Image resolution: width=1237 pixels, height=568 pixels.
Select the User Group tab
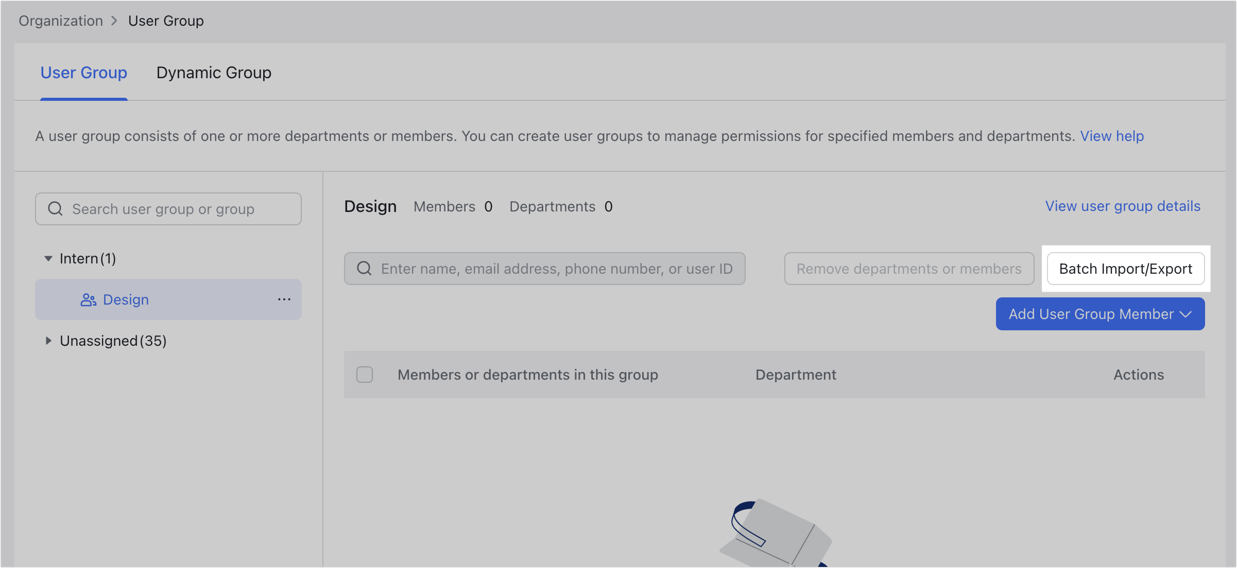point(83,73)
